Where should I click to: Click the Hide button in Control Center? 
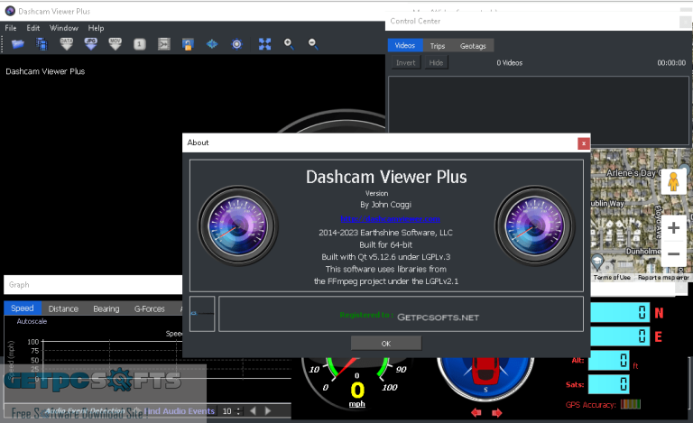tap(436, 63)
